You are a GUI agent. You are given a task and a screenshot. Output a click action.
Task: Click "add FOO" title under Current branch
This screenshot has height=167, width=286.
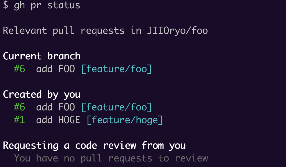[55, 69]
